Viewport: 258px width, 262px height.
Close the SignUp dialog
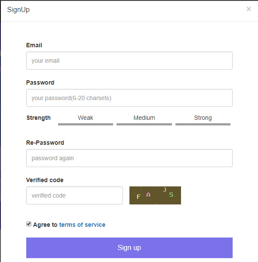coord(249,9)
